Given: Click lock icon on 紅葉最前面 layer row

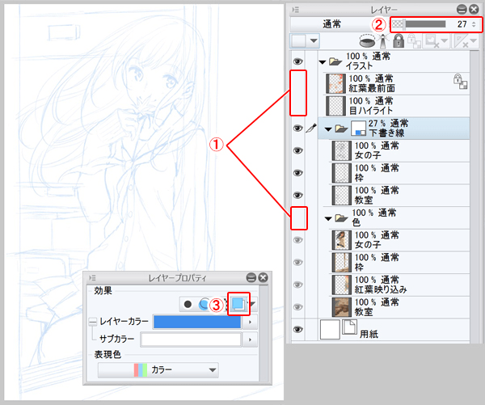Looking at the screenshot, I should coord(460,82).
